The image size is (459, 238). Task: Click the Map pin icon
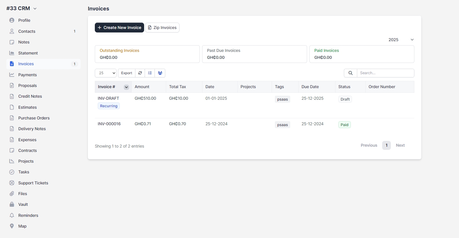pos(12,226)
